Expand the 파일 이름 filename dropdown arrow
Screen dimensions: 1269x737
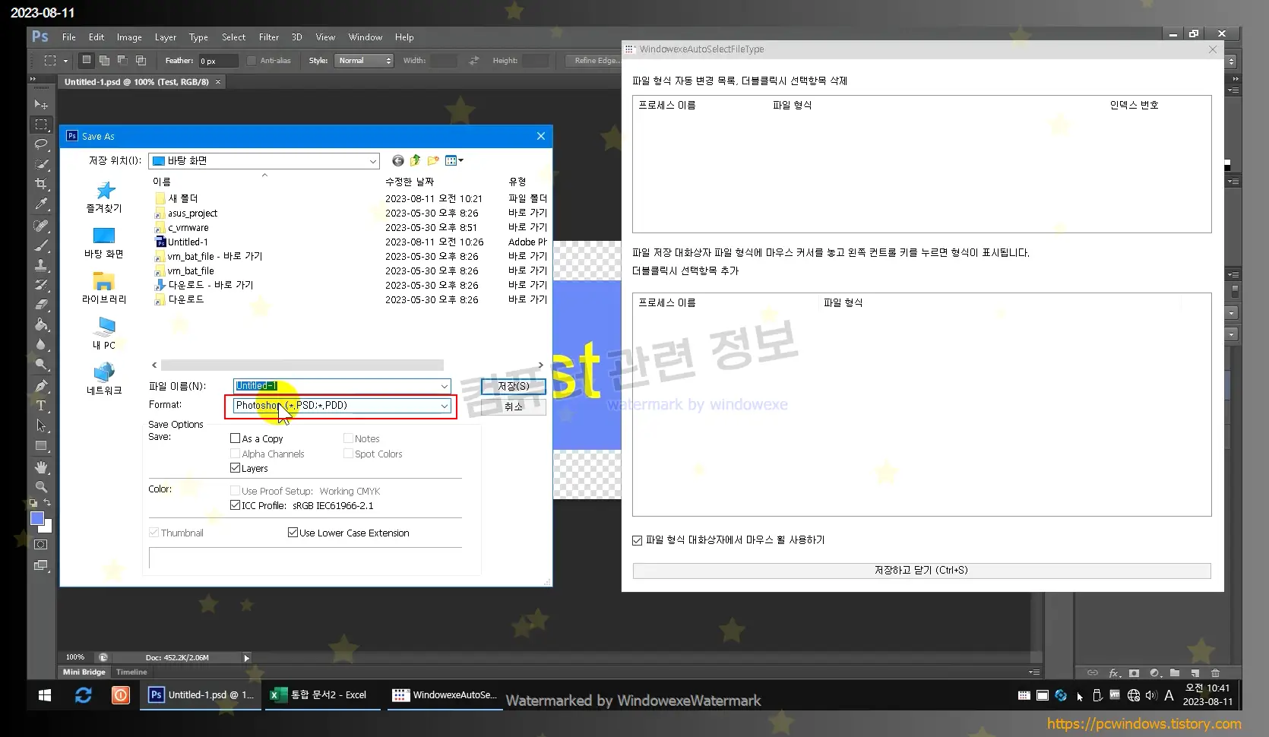click(x=445, y=386)
